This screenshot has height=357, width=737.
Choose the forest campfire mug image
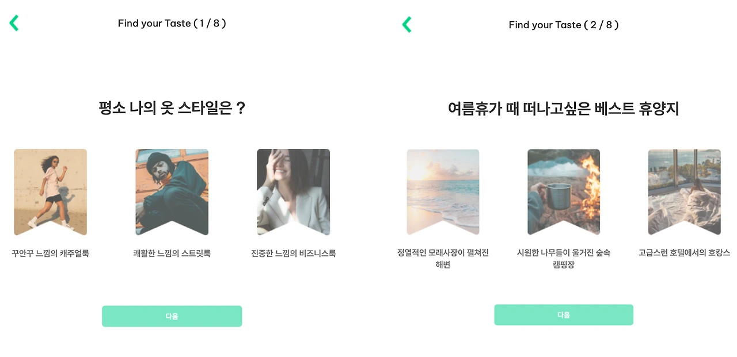tap(564, 192)
